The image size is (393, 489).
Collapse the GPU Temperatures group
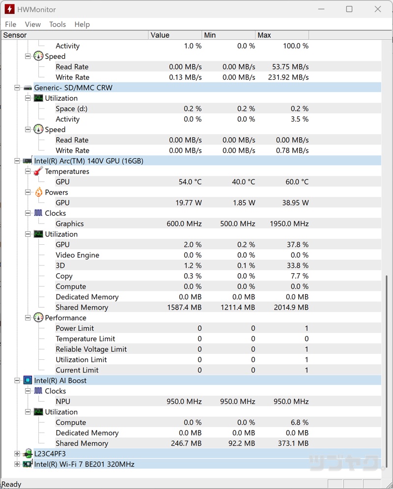point(28,172)
